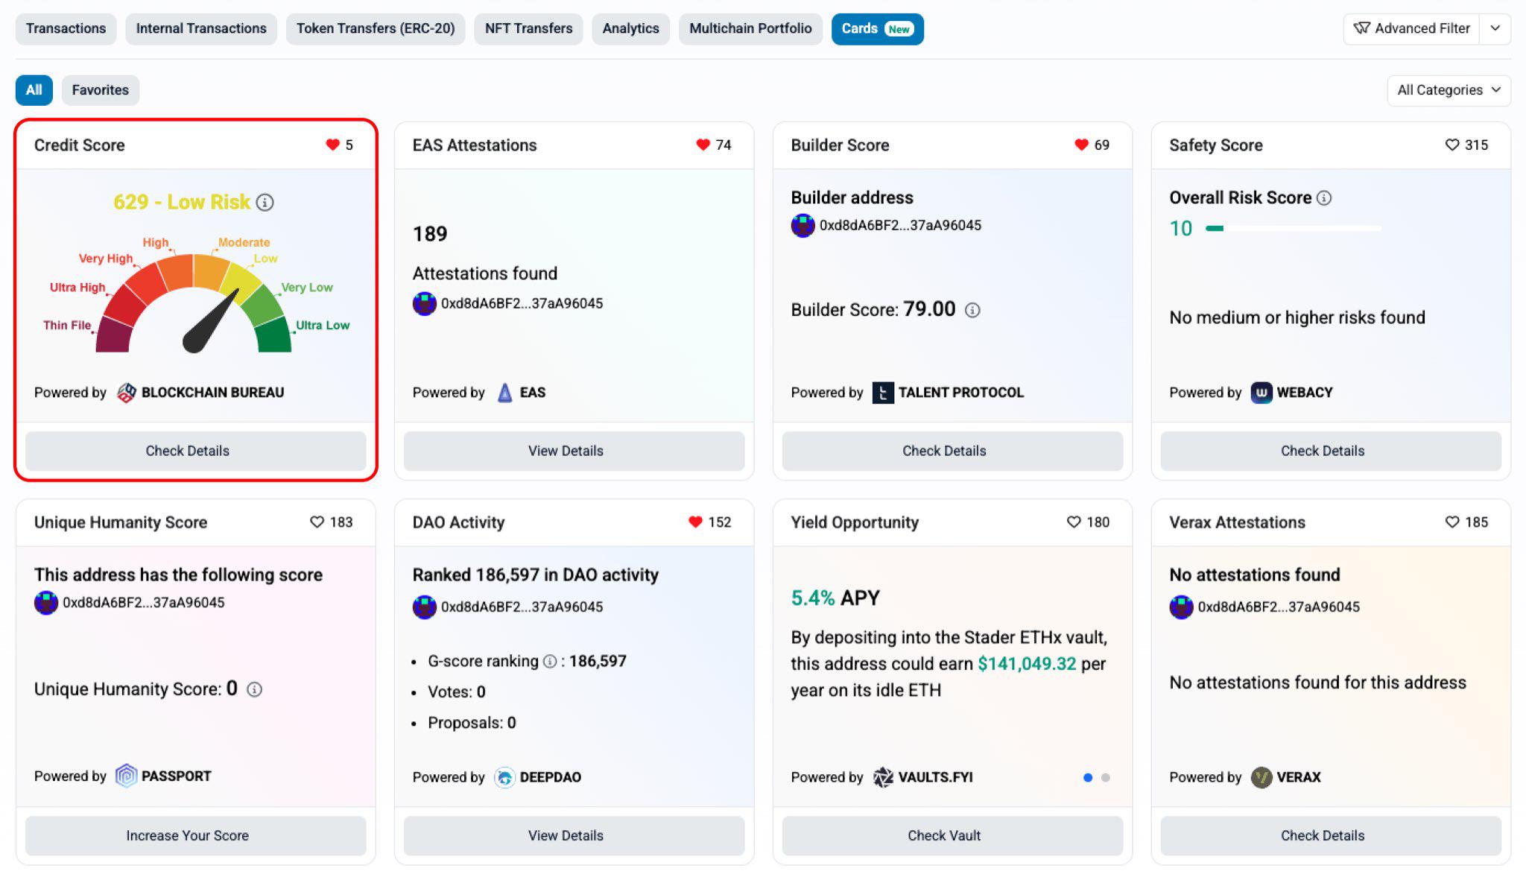Click the EAS logo on EAS Attestations card
Screen dimensions: 1526x883
click(504, 392)
